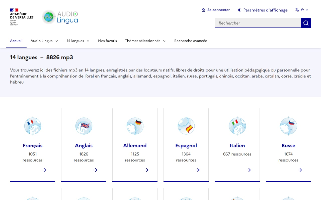Focus the Rechercher search field
This screenshot has width=321, height=200.
[x=258, y=23]
